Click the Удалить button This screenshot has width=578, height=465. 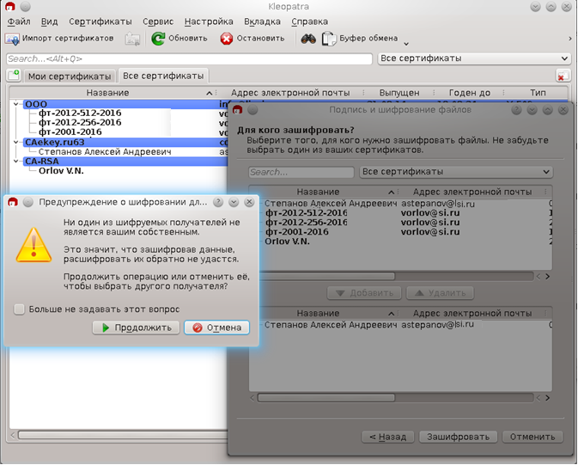click(440, 293)
